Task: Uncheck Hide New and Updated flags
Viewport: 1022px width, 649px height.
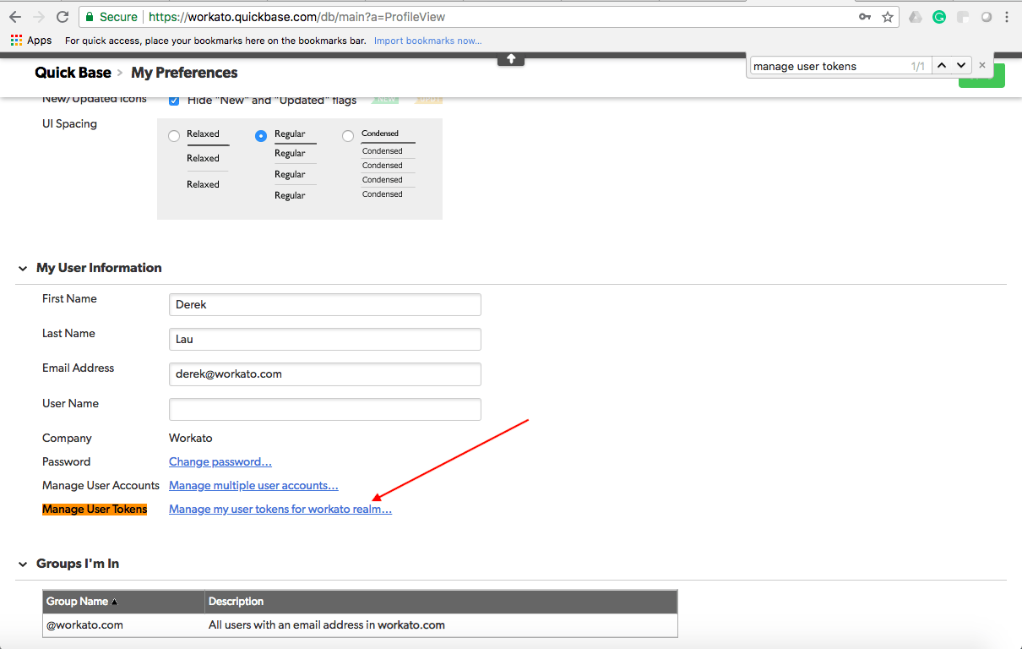Action: click(174, 101)
